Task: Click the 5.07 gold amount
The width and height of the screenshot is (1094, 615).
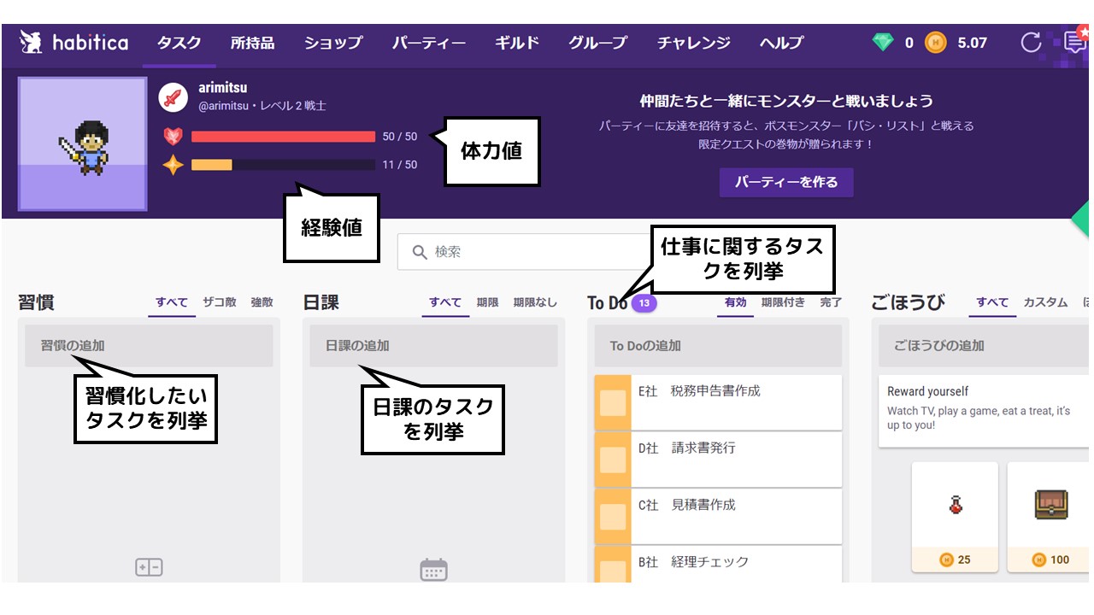Action: pyautogui.click(x=973, y=43)
